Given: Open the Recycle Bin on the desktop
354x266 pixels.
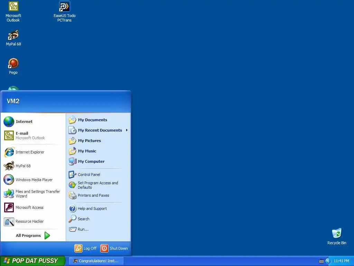Looking at the screenshot, I should (x=337, y=237).
